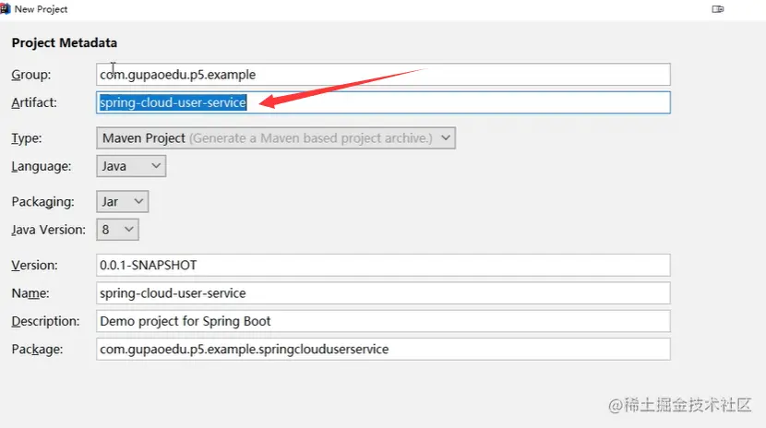Open the Language dropdown showing Java
The image size is (766, 428).
pyautogui.click(x=131, y=166)
